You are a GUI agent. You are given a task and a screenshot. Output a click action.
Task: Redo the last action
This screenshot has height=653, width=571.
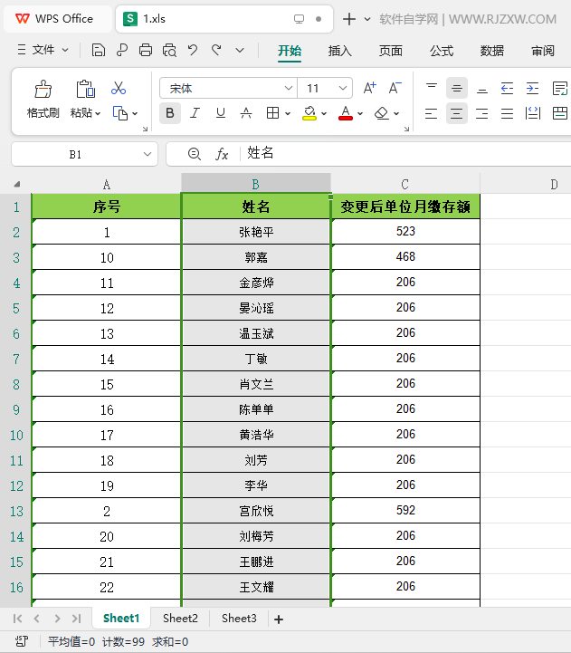tap(216, 51)
